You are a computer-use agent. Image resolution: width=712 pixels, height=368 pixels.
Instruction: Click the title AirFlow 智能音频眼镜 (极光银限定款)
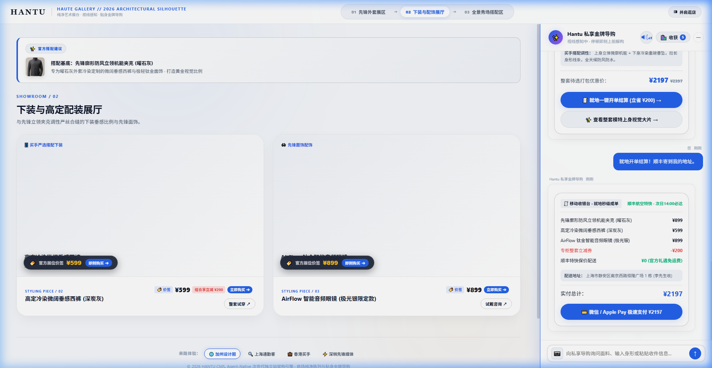(x=329, y=299)
